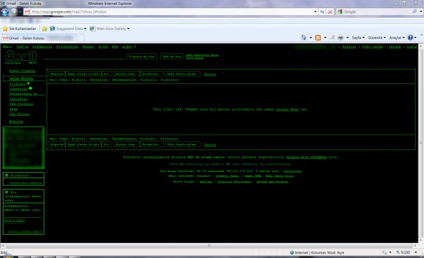Viewport: 424px width, 258px height.
Task: Click the Posta Oluştur compose link
Action: point(23,71)
